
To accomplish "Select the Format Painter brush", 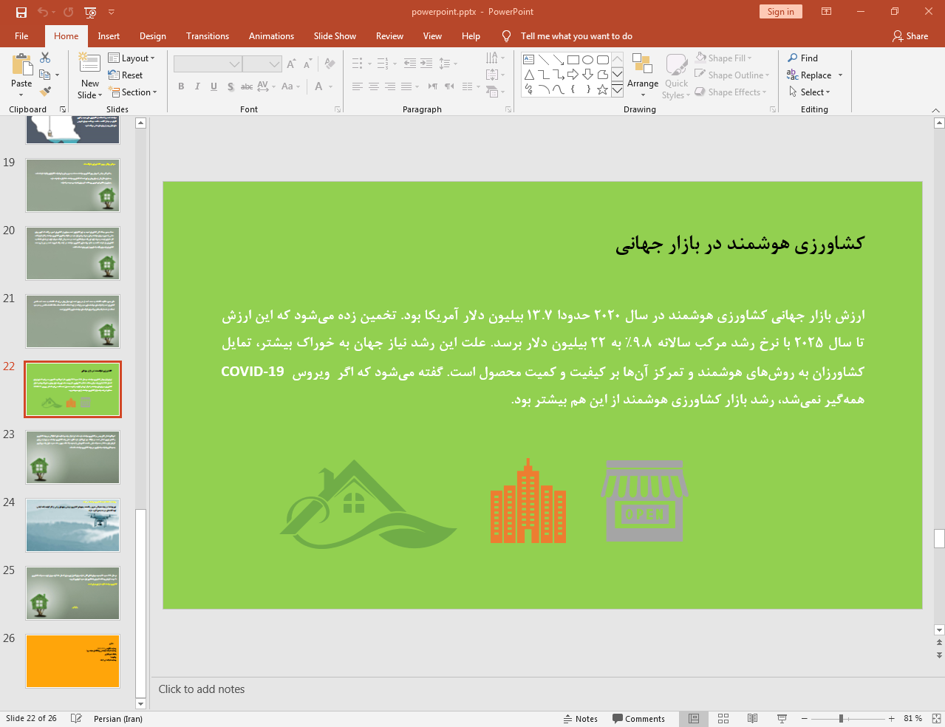I will point(45,92).
